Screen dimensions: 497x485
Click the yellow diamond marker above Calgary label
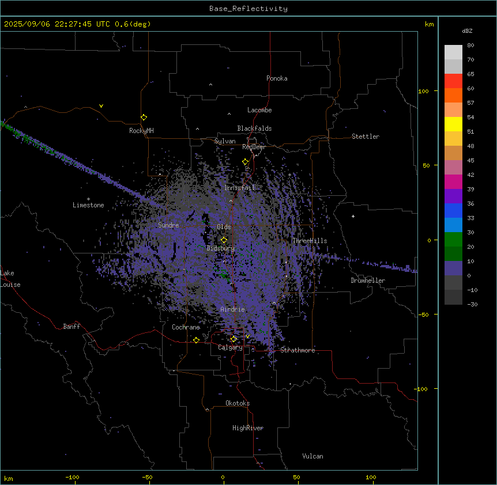(x=234, y=339)
